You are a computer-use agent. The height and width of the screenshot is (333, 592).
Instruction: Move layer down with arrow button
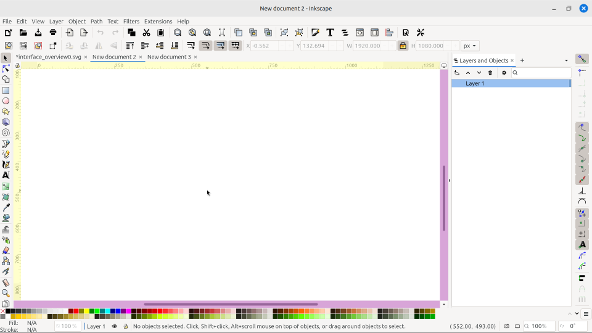[x=479, y=73]
